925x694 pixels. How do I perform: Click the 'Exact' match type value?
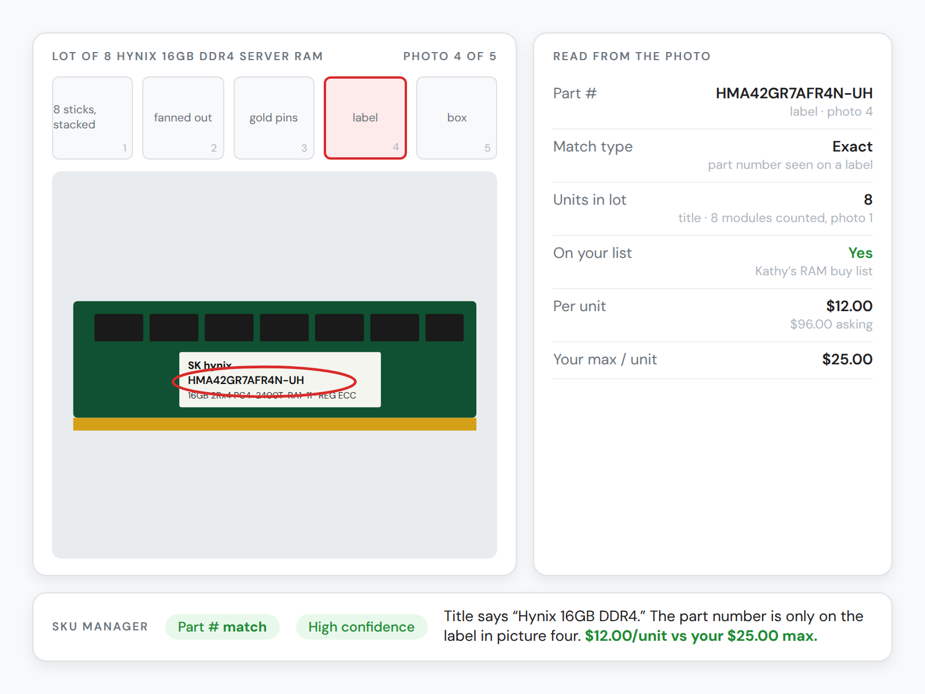click(852, 146)
